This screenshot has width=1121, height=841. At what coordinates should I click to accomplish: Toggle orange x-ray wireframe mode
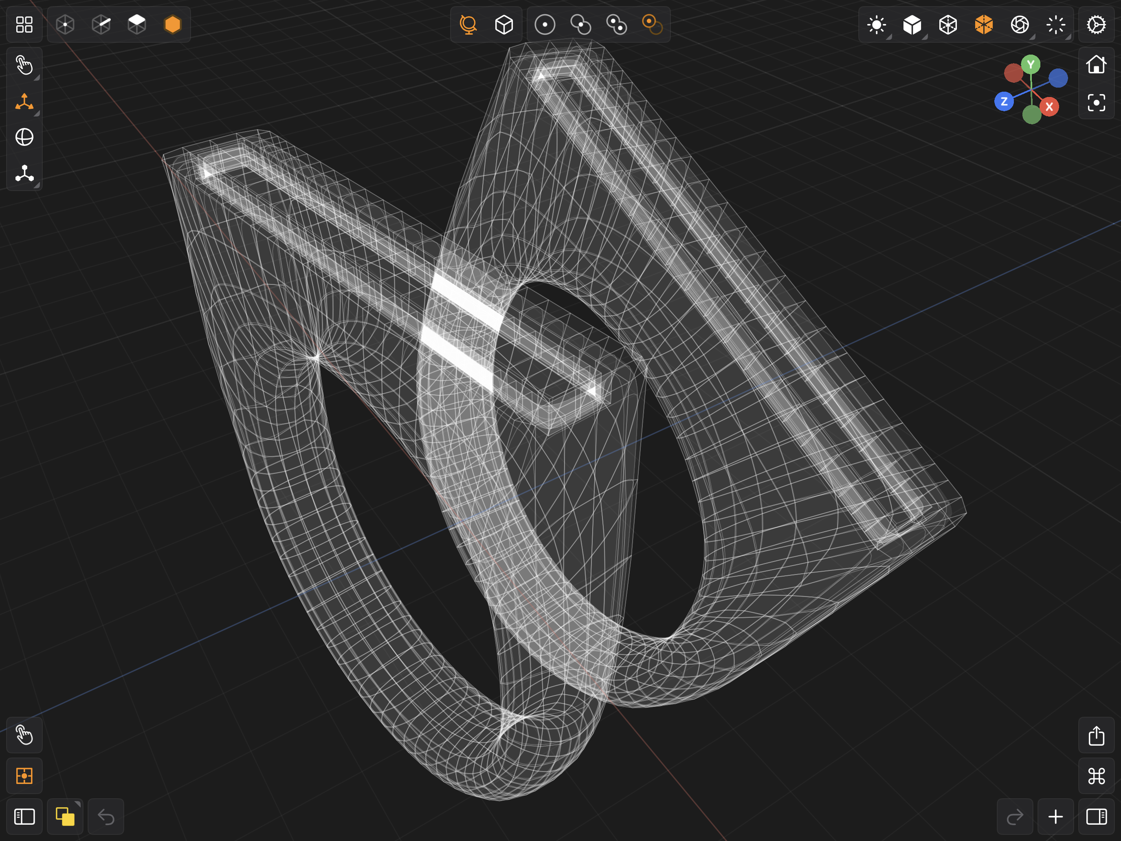(984, 24)
